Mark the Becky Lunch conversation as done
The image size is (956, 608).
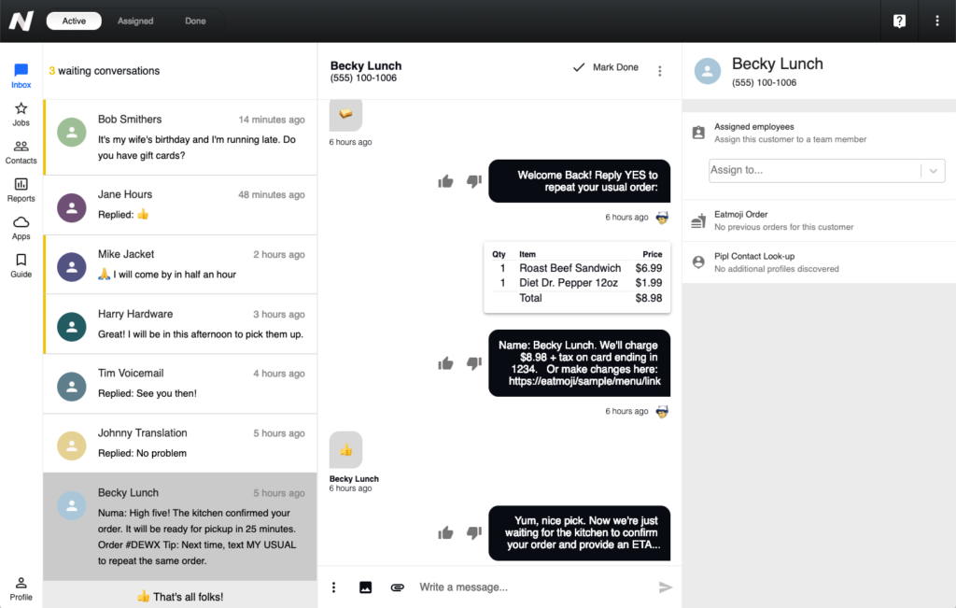607,67
